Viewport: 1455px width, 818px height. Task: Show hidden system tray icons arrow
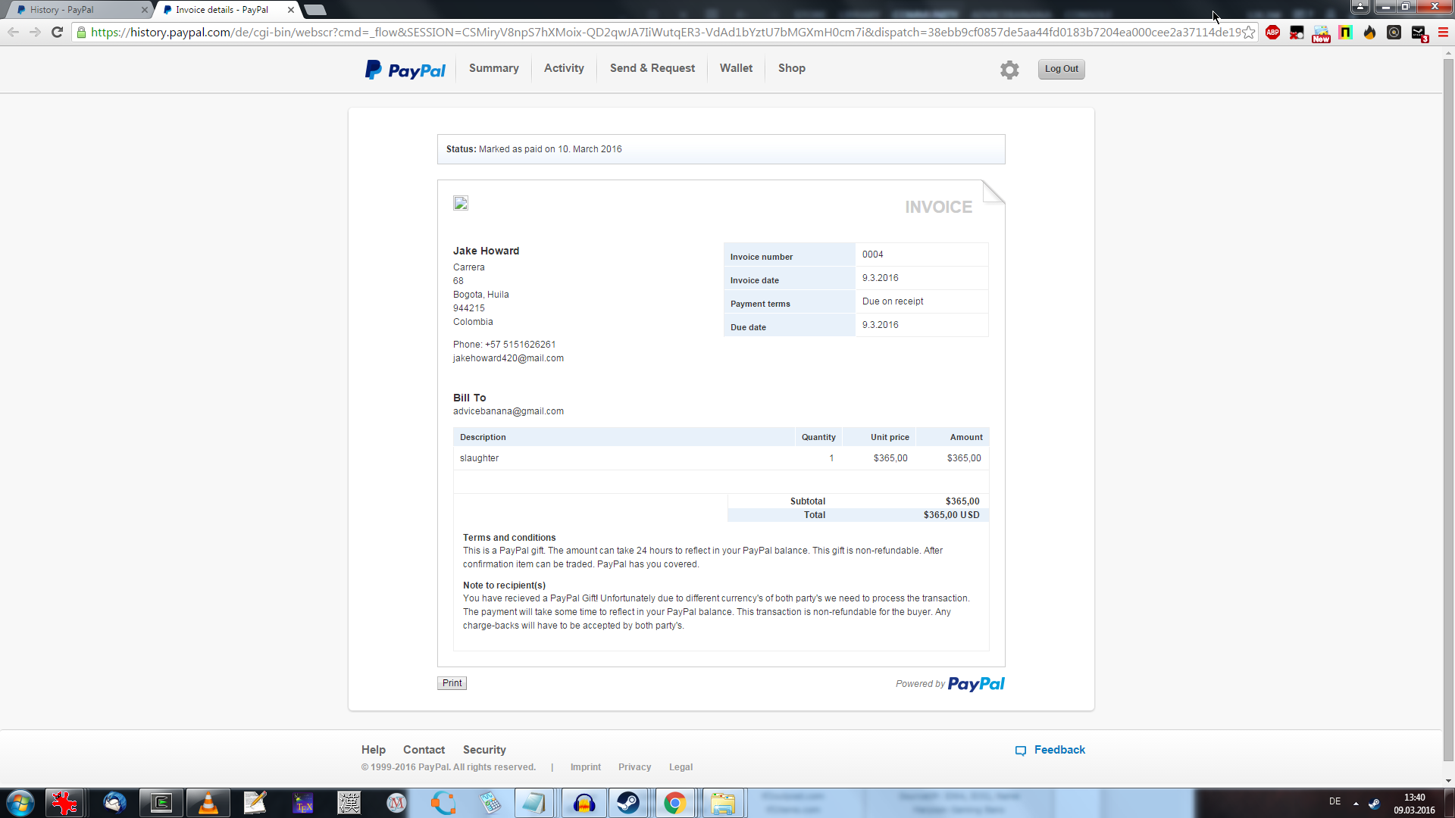[1356, 803]
